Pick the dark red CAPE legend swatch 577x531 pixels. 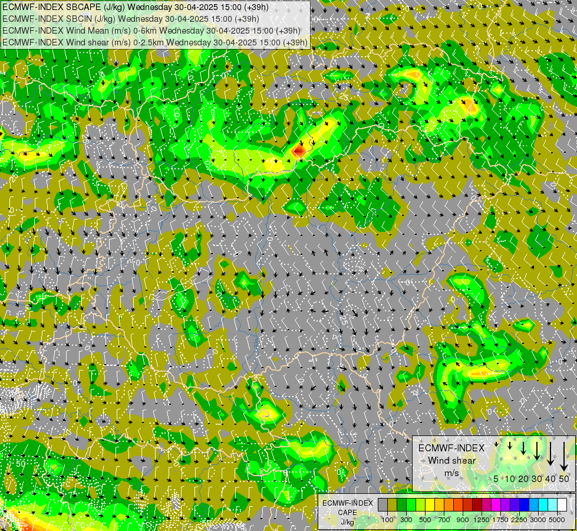pyautogui.click(x=477, y=504)
